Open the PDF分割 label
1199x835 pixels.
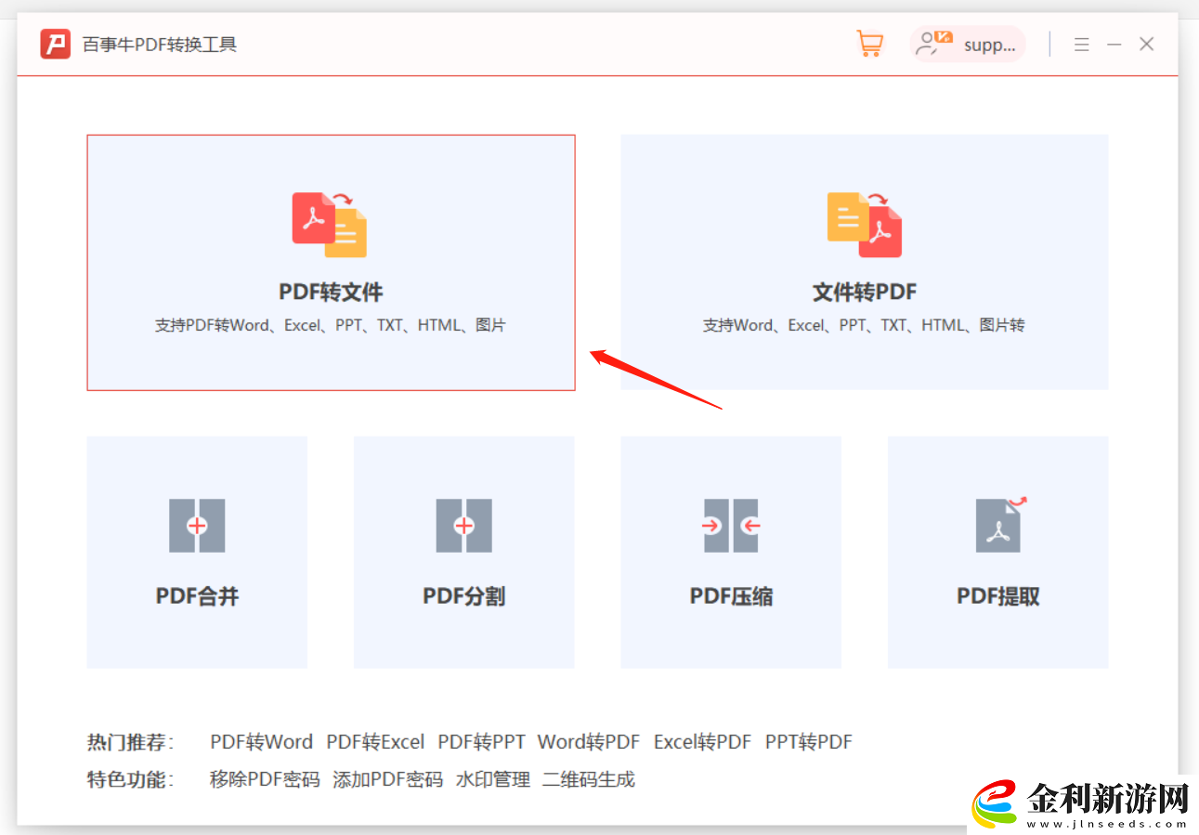coord(464,596)
